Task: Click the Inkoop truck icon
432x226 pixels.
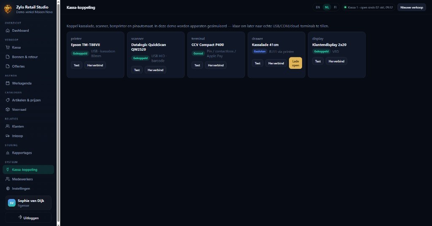Action: (x=8, y=136)
